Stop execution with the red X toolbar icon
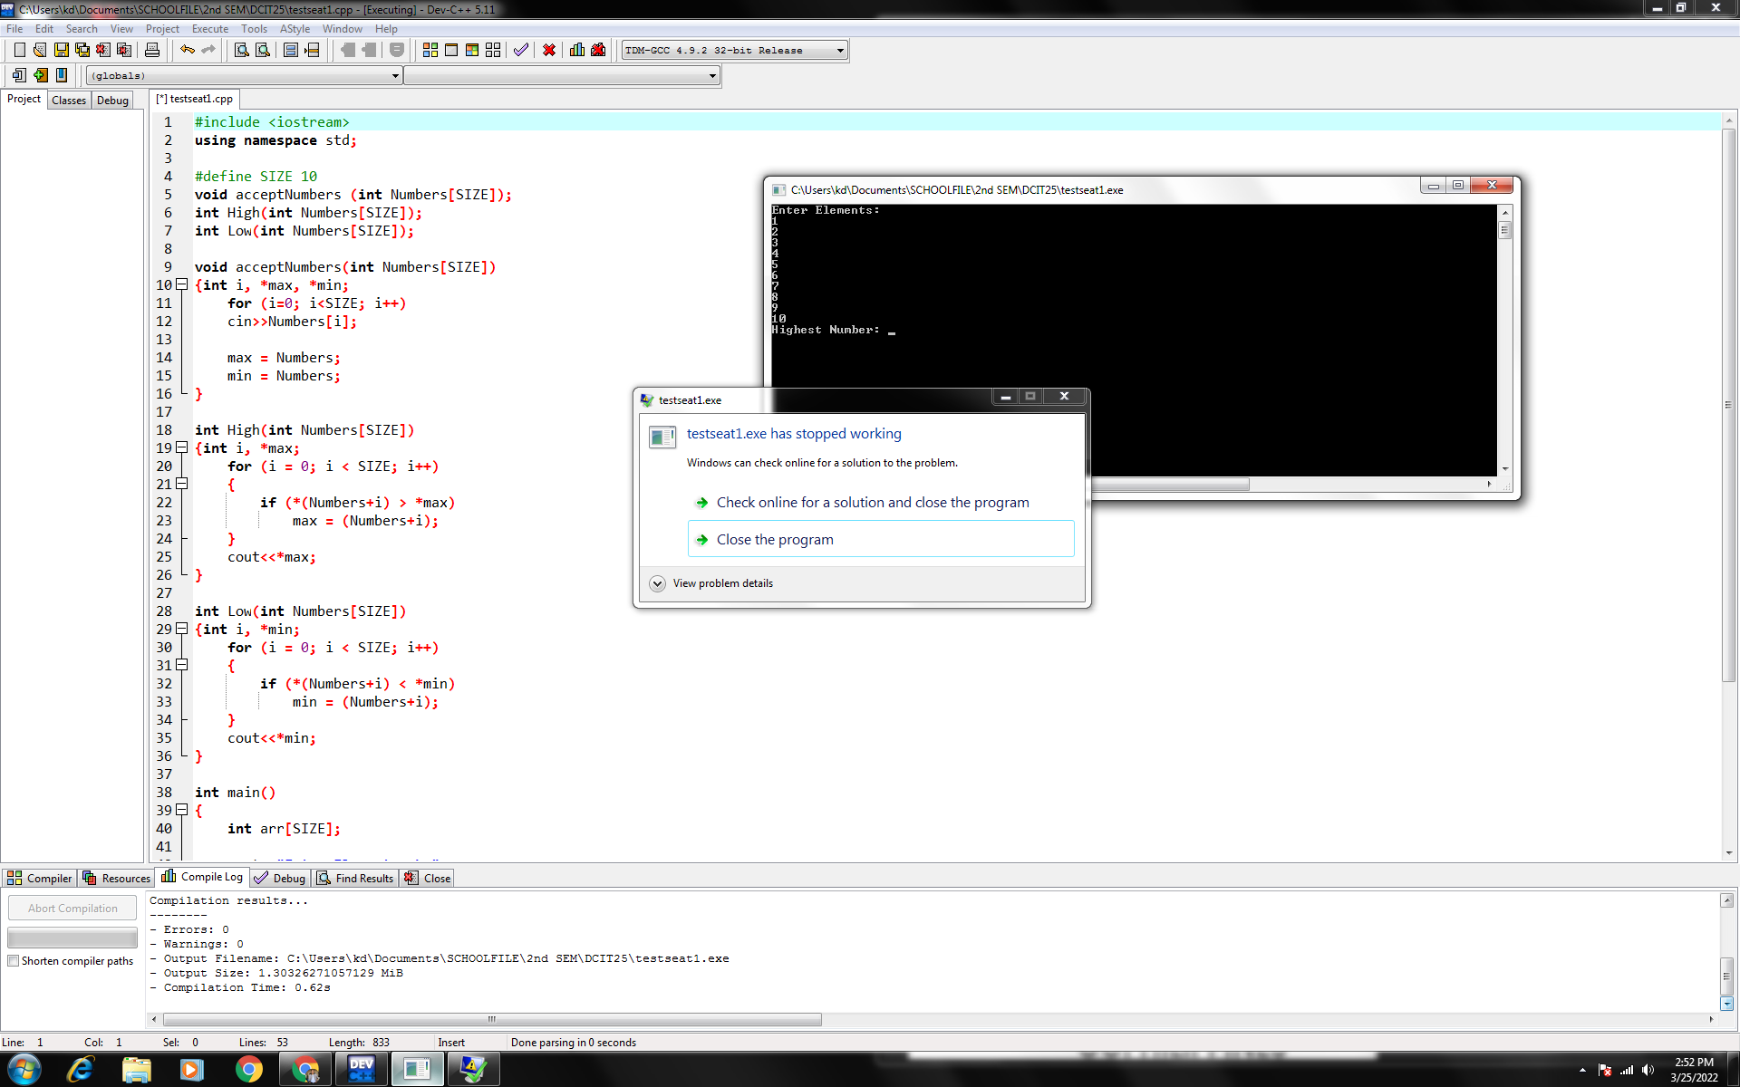This screenshot has width=1740, height=1087. click(x=549, y=50)
